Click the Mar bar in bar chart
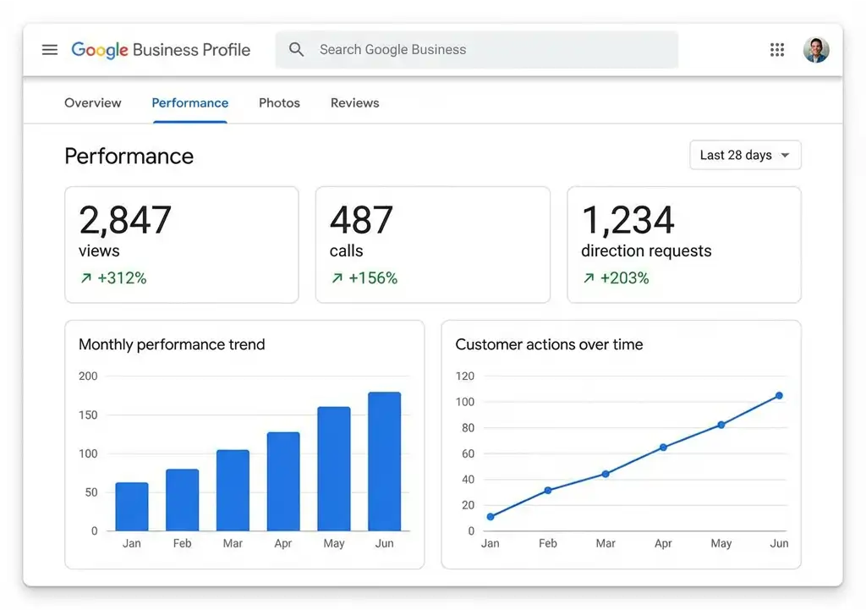 pos(233,491)
